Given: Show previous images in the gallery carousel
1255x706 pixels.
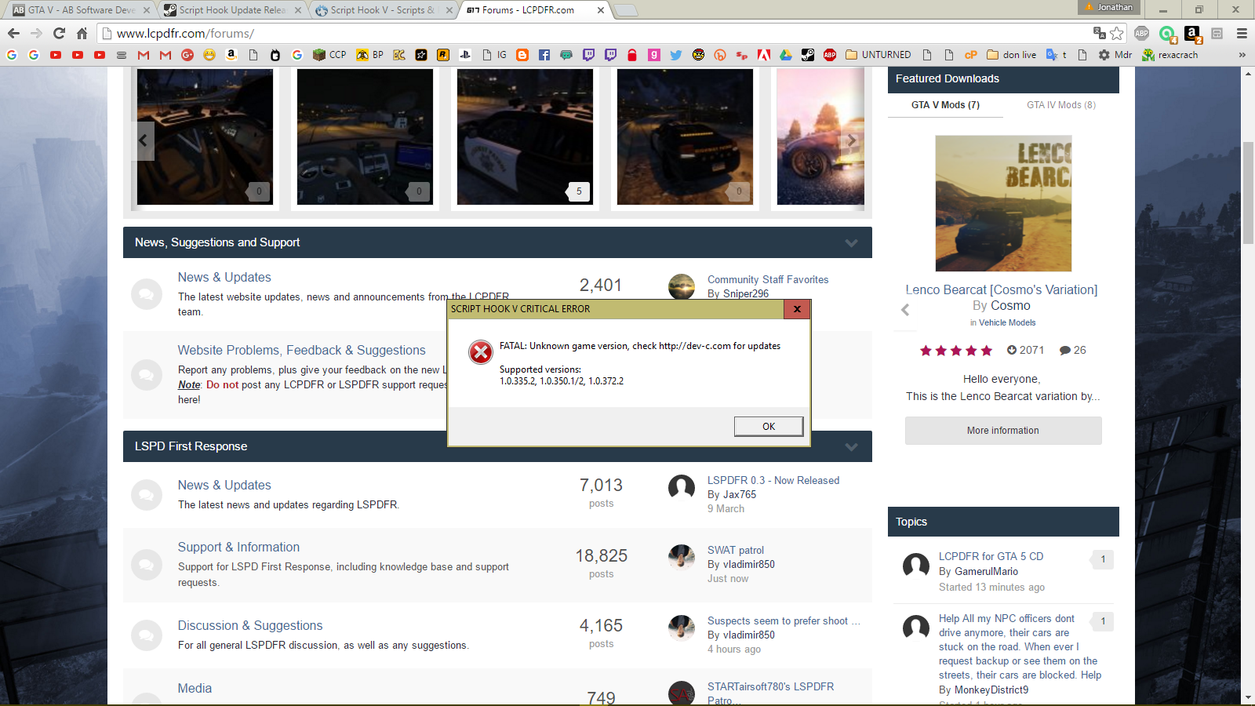Looking at the screenshot, I should point(143,140).
